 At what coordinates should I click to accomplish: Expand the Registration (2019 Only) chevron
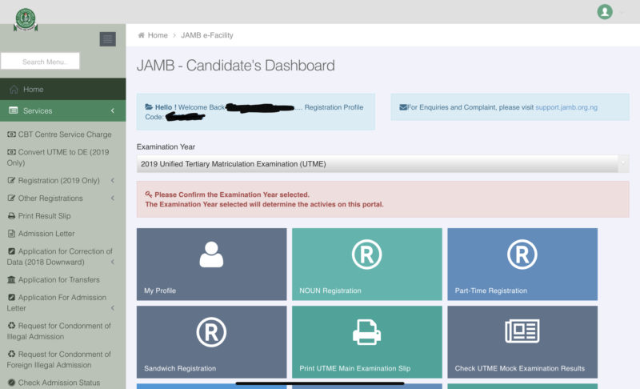(x=113, y=180)
